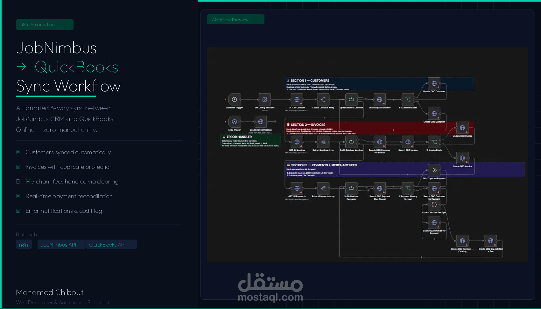Select the Section 1 — Customers sticky note

coord(379,84)
